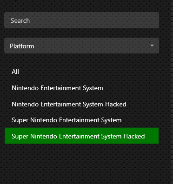
Task: Select Nintendo Entertainment System Hacked
Action: [x=81, y=104]
